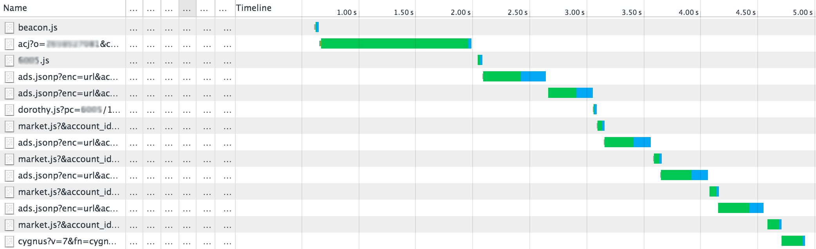The height and width of the screenshot is (249, 816).
Task: Click the 1.00 s timeline marker
Action: tap(347, 13)
